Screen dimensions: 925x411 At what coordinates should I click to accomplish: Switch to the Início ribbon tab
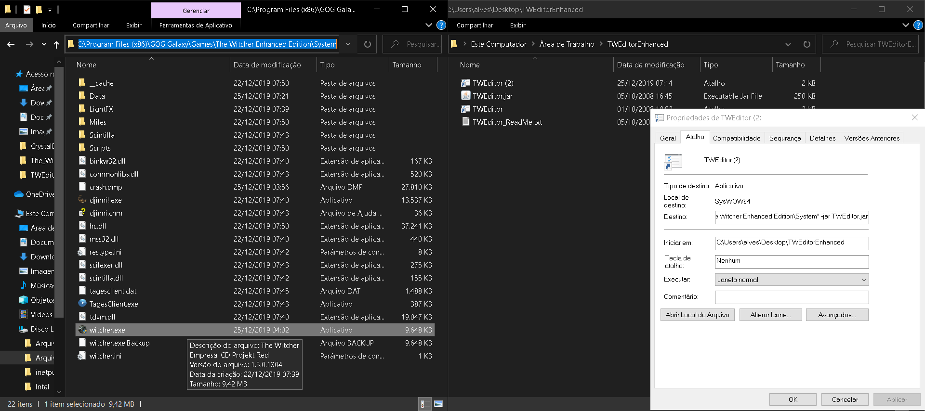click(48, 25)
